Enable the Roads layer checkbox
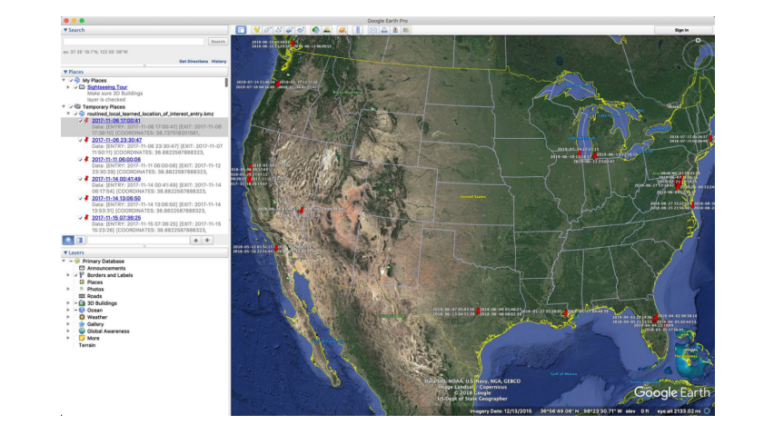This screenshot has width=774, height=425. 75,296
